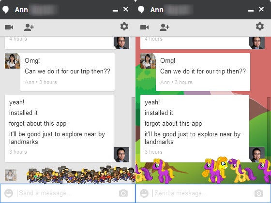This screenshot has height=203, width=271.
Task: Open emoji picker in right chat window
Action: click(144, 193)
